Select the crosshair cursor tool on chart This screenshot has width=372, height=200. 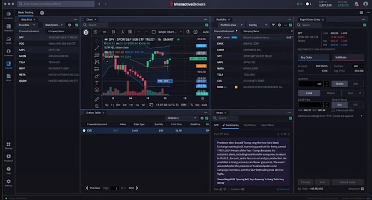point(97,41)
